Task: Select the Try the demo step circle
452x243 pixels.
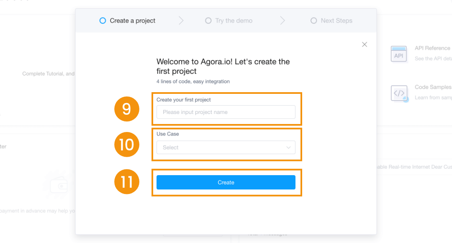Action: click(208, 21)
